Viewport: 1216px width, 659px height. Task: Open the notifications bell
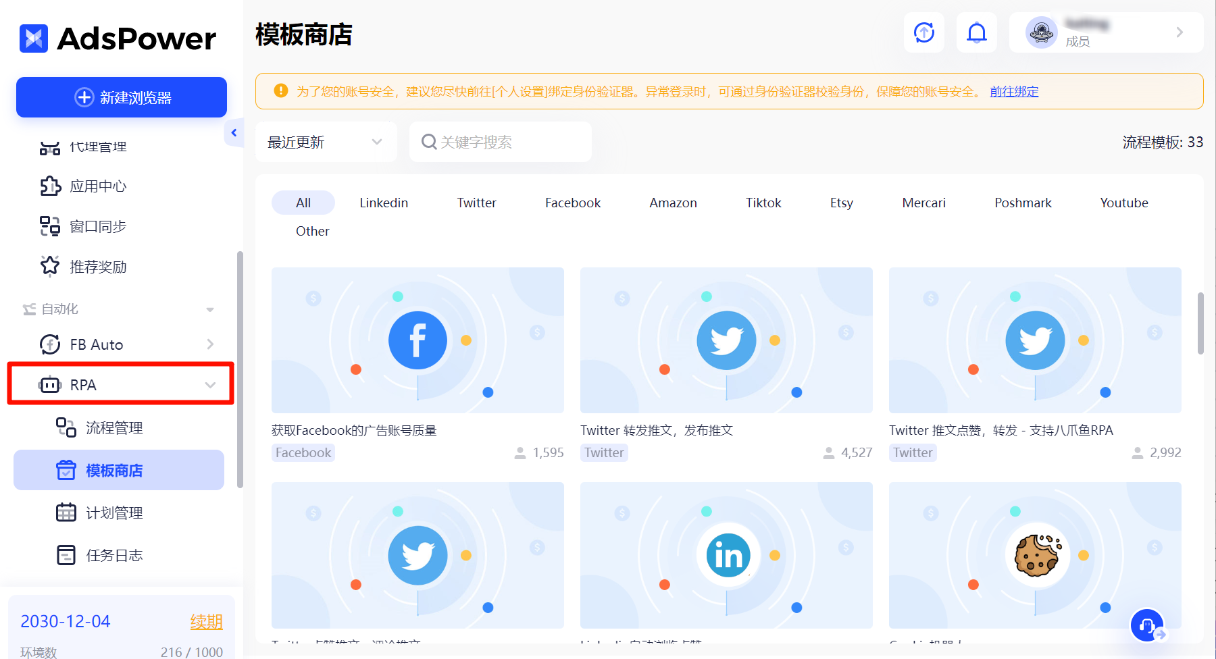pyautogui.click(x=977, y=32)
